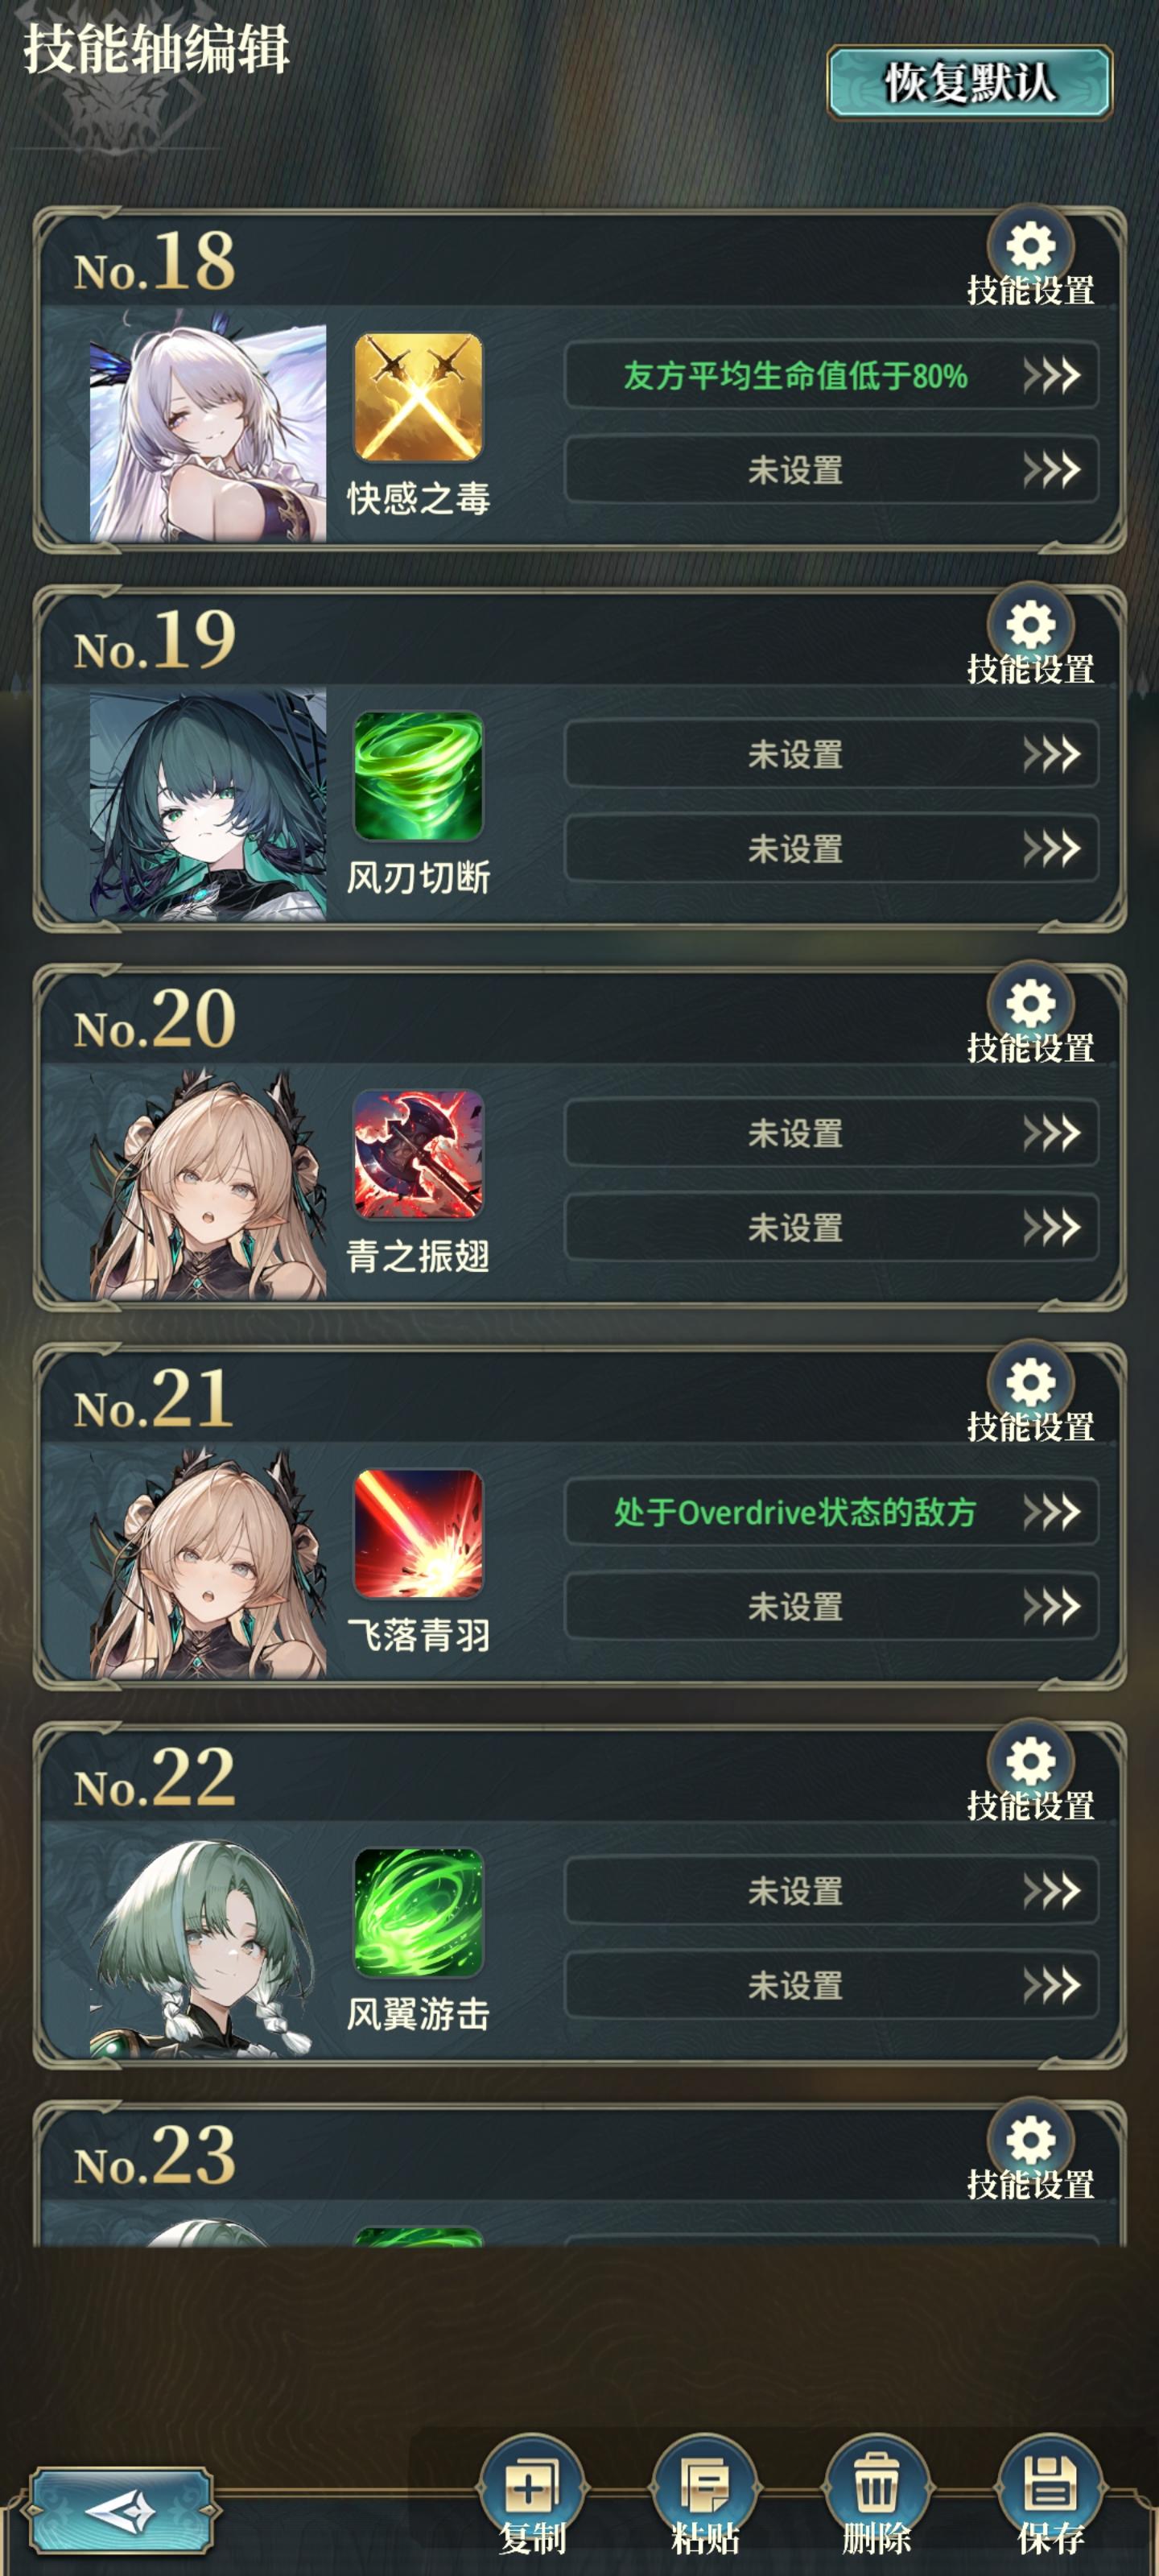1159x2576 pixels.
Task: Open first 未设置 condition of No.19
Action: pyautogui.click(x=831, y=754)
